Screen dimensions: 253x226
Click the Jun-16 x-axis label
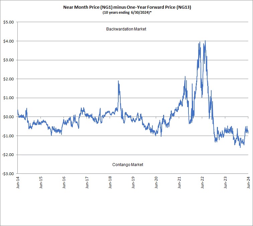64,182
